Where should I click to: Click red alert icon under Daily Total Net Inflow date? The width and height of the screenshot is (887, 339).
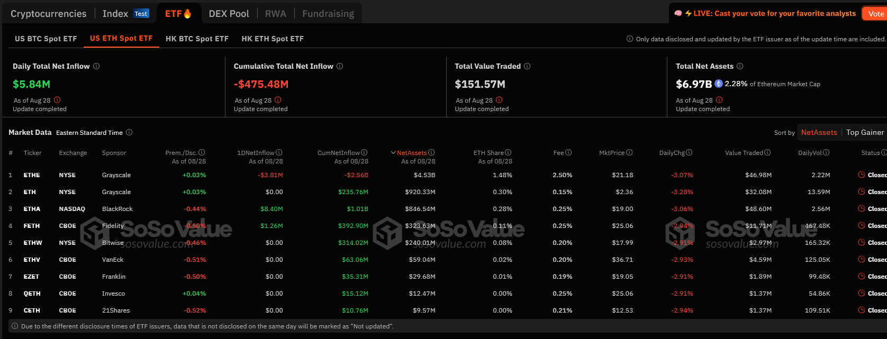(57, 100)
